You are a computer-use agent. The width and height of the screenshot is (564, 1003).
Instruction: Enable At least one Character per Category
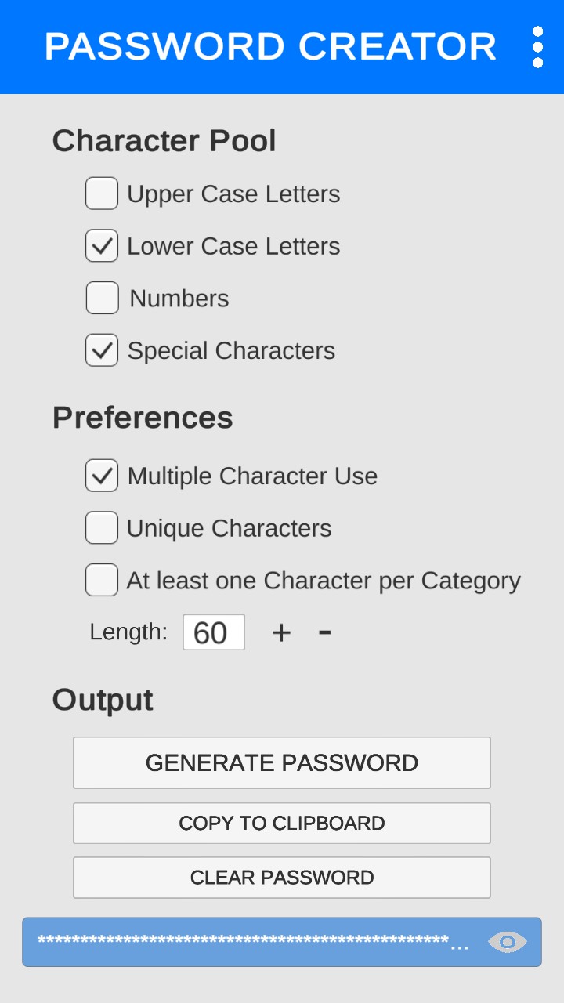(x=102, y=580)
